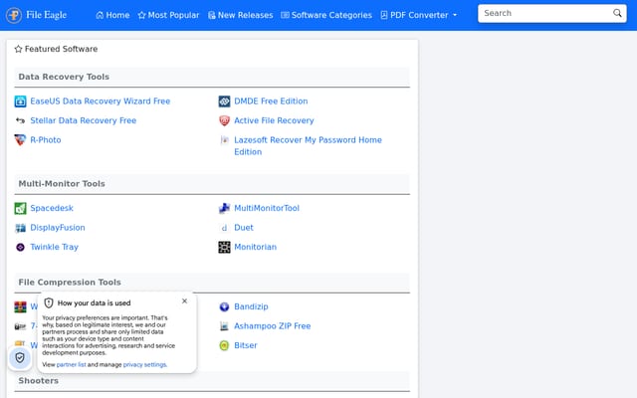The height and width of the screenshot is (398, 637).
Task: Click the Featured Software star icon
Action: [x=18, y=49]
